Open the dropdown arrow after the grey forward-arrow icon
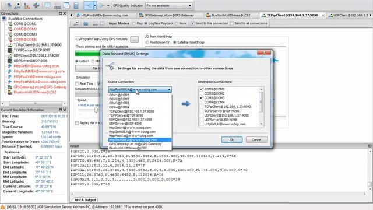Viewport: 373px width, 210px height. pyautogui.click(x=108, y=5)
